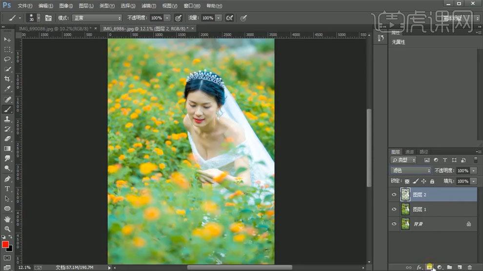Viewport: 483px width, 271px height.
Task: Delete layer trash icon
Action: 469,267
